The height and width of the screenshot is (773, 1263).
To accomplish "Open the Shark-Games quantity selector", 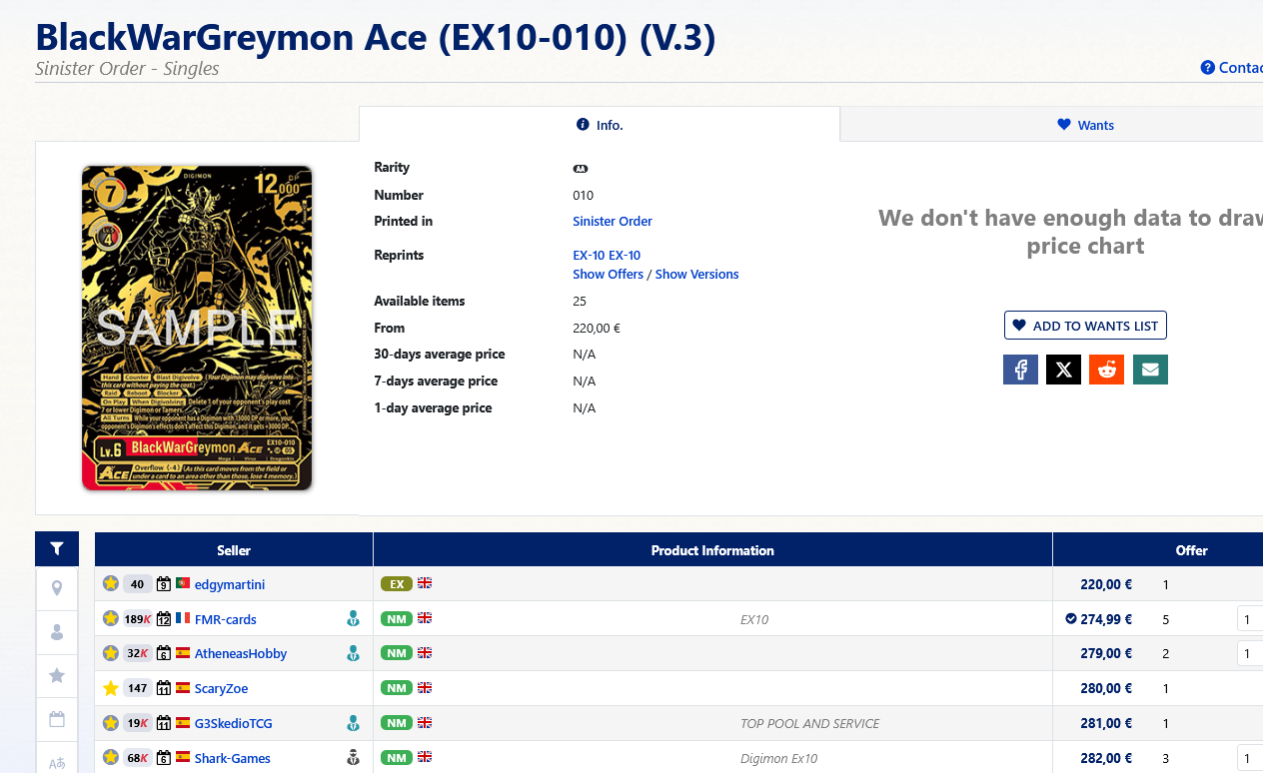I will coord(1250,758).
